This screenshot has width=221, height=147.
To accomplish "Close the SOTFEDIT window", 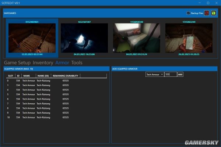I will click(217, 3).
